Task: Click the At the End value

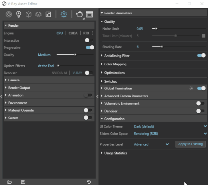Action: coord(46,66)
